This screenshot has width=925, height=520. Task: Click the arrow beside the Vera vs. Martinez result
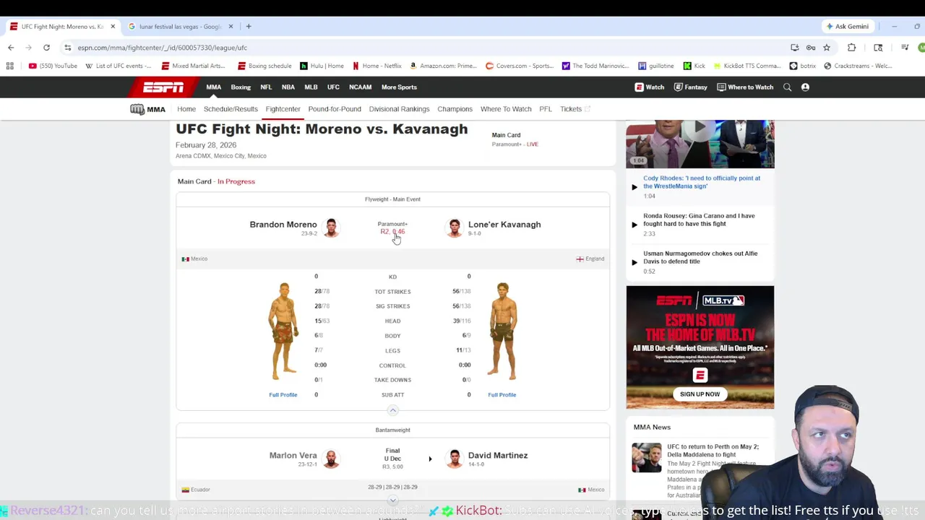coord(430,459)
